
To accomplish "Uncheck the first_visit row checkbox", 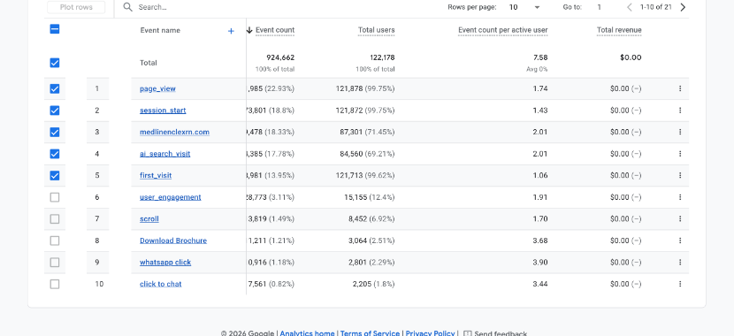I will tap(55, 175).
